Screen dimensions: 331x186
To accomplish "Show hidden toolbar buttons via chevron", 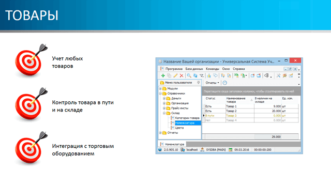I will pos(299,74).
